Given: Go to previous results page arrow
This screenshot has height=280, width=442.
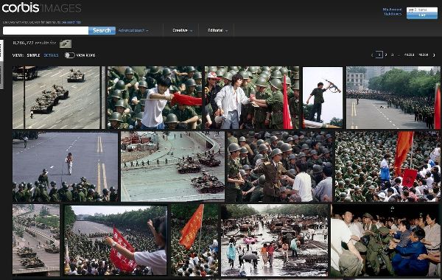Looking at the screenshot, I should point(372,55).
